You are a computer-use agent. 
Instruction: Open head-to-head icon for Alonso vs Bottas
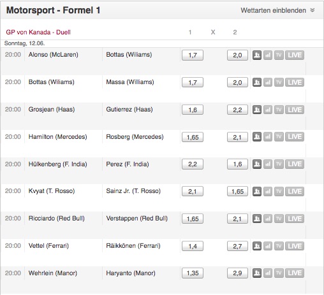[257, 55]
